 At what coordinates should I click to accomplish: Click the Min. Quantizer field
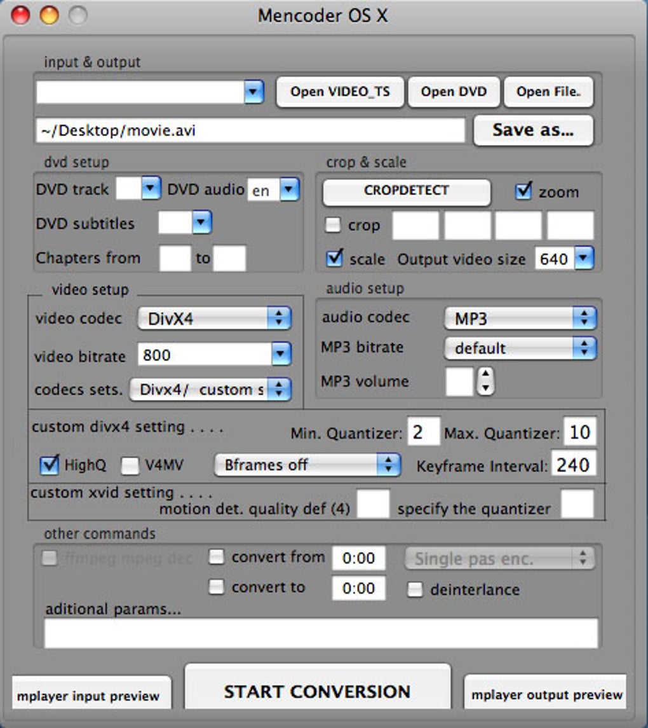coord(424,432)
